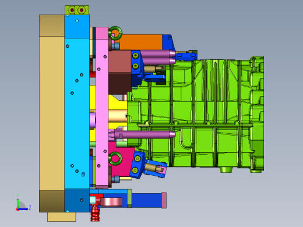Select the tall cyan mold plate
Viewport: 303px width, 227px height.
point(77,114)
